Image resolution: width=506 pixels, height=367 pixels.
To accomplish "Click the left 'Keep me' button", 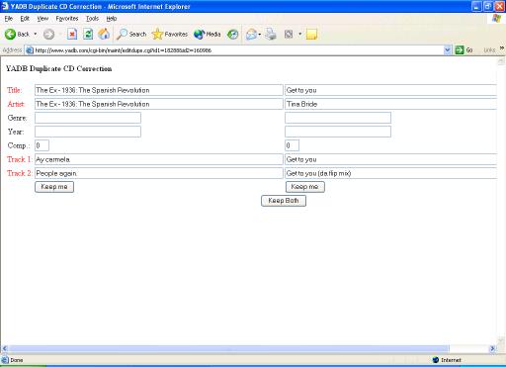I will click(54, 187).
